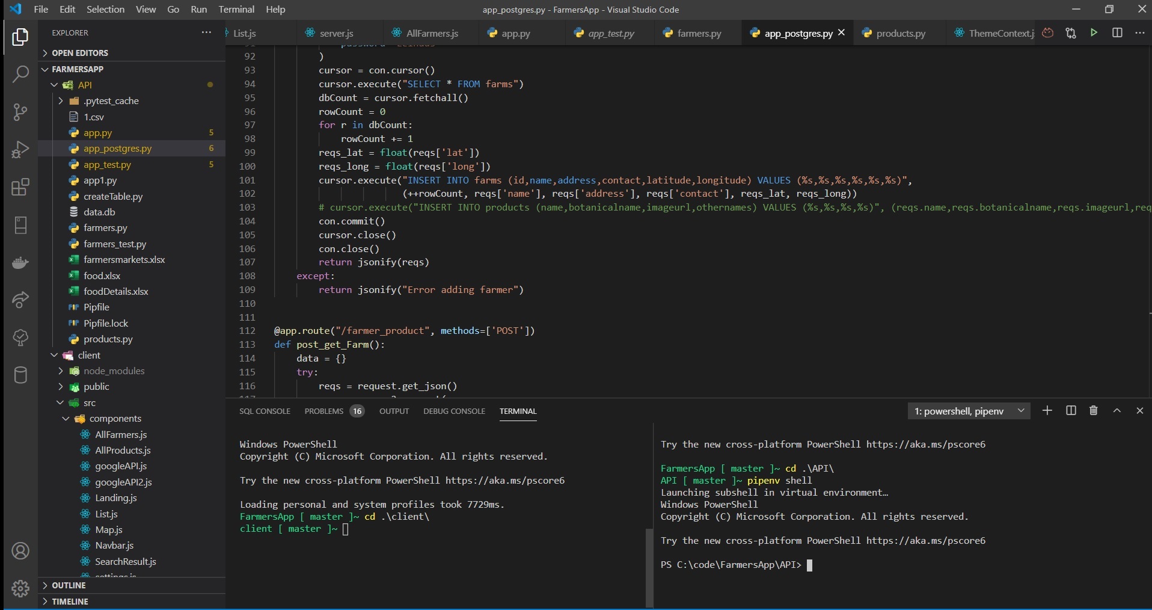Open Pipfile.lock in the Explorer
Image resolution: width=1152 pixels, height=610 pixels.
point(132,323)
